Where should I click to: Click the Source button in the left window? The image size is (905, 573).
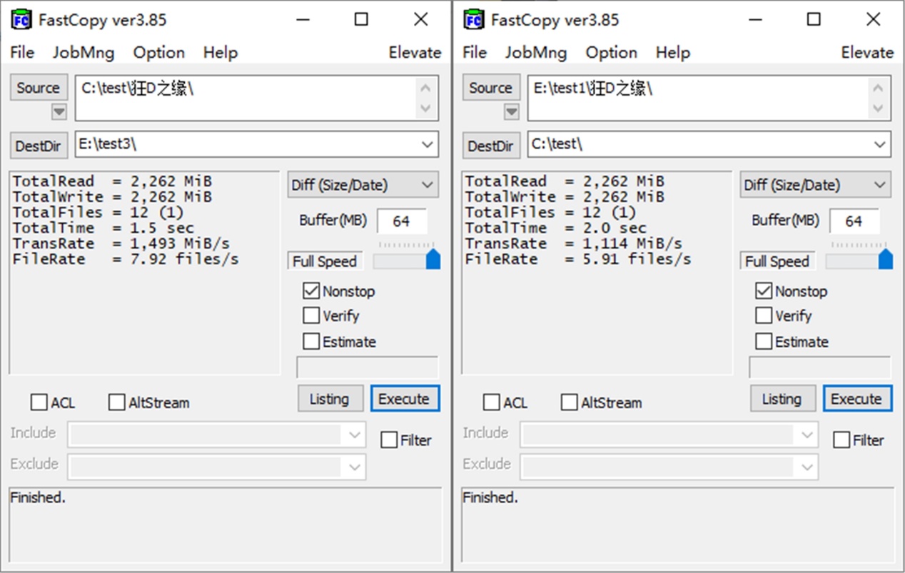point(39,88)
